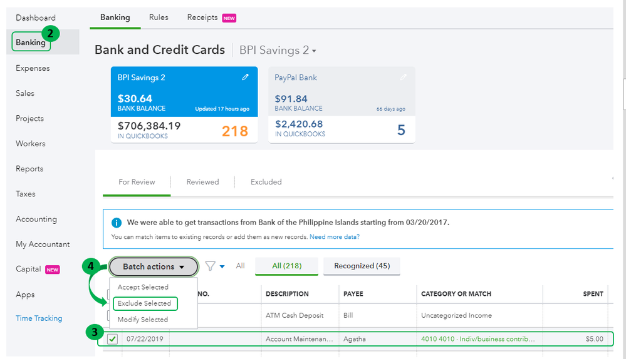The height and width of the screenshot is (359, 626).
Task: Click the 'Need more data?' link
Action: [334, 237]
